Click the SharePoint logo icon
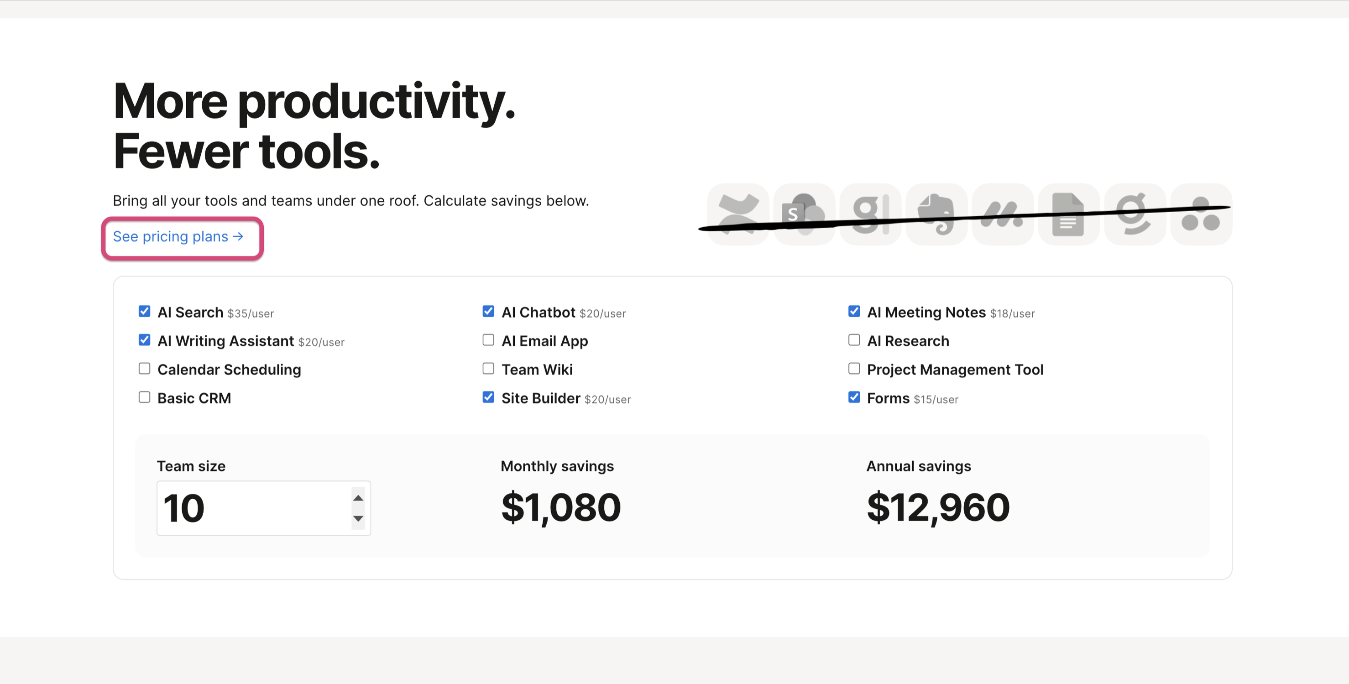The image size is (1349, 684). point(804,214)
